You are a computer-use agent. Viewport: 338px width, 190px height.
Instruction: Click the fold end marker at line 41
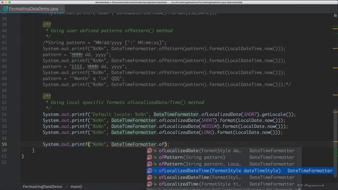click(20, 36)
